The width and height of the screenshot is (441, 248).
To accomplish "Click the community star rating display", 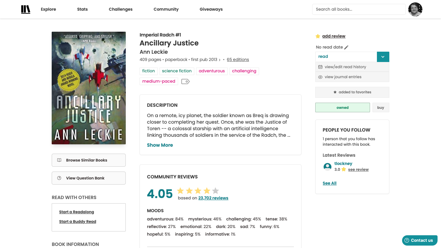I will (x=198, y=191).
